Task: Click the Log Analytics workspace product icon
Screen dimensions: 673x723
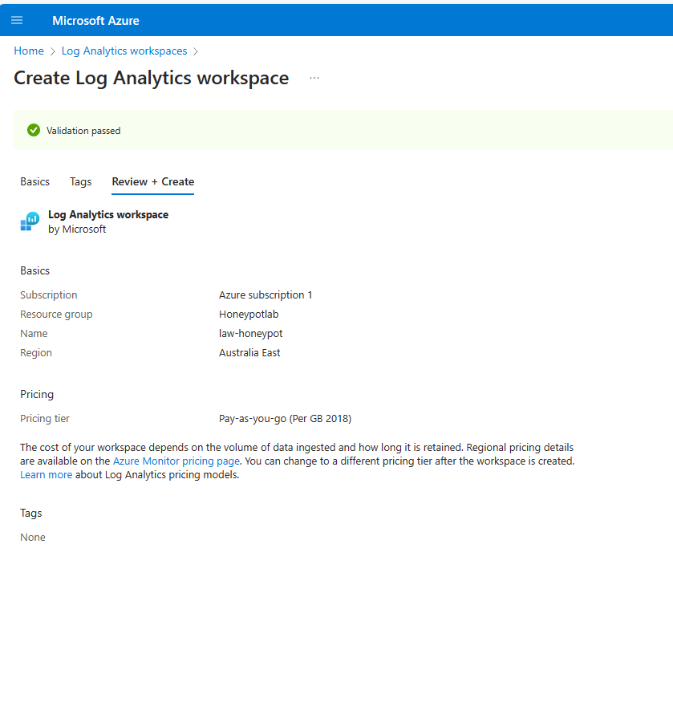Action: click(30, 221)
